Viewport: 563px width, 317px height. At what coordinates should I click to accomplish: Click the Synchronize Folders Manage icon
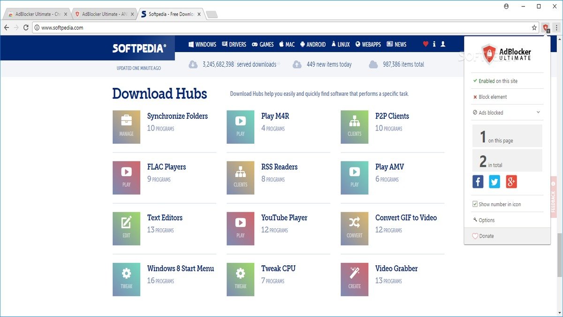(126, 127)
